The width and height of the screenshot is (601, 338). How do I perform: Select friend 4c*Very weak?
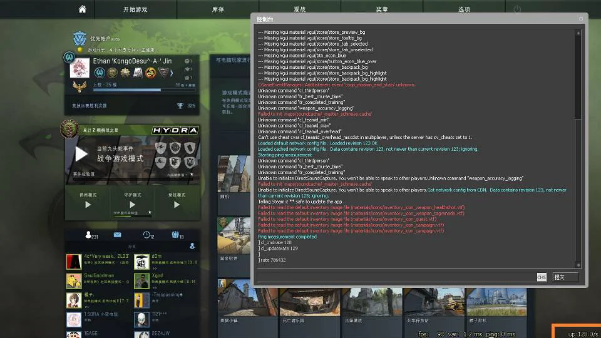coord(98,262)
